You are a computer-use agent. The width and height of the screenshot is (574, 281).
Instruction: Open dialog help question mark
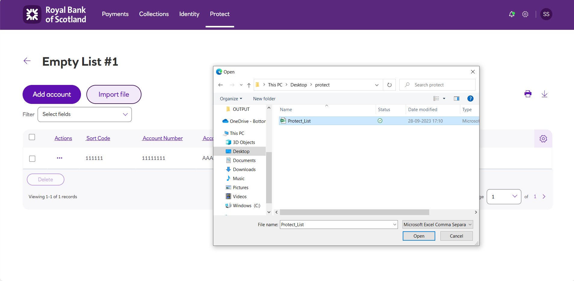[x=470, y=98]
